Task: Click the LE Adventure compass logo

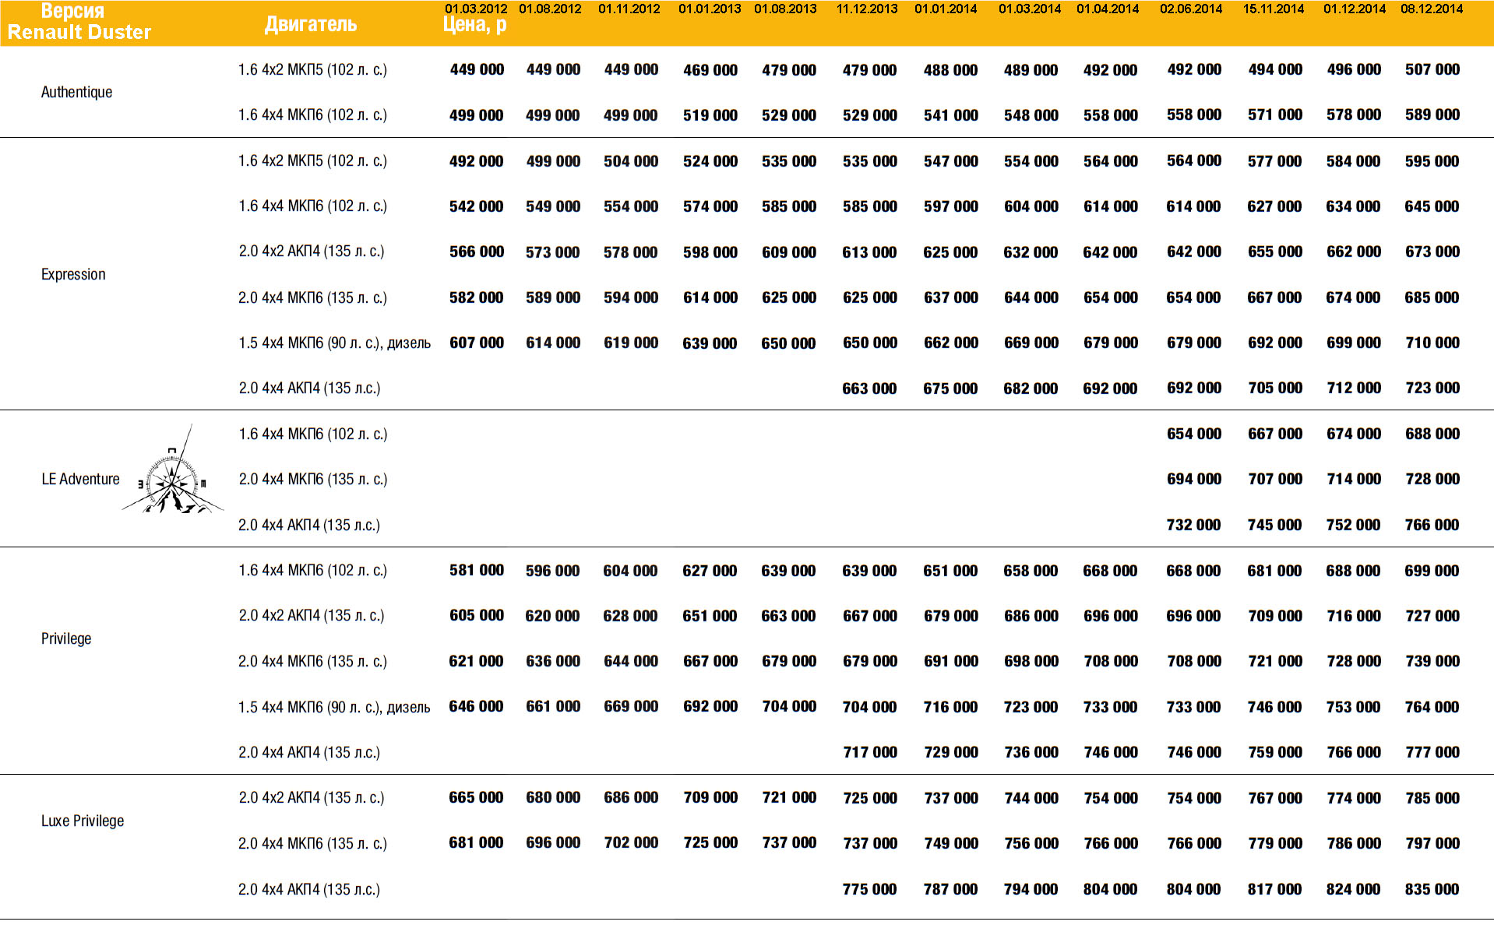Action: pyautogui.click(x=173, y=469)
